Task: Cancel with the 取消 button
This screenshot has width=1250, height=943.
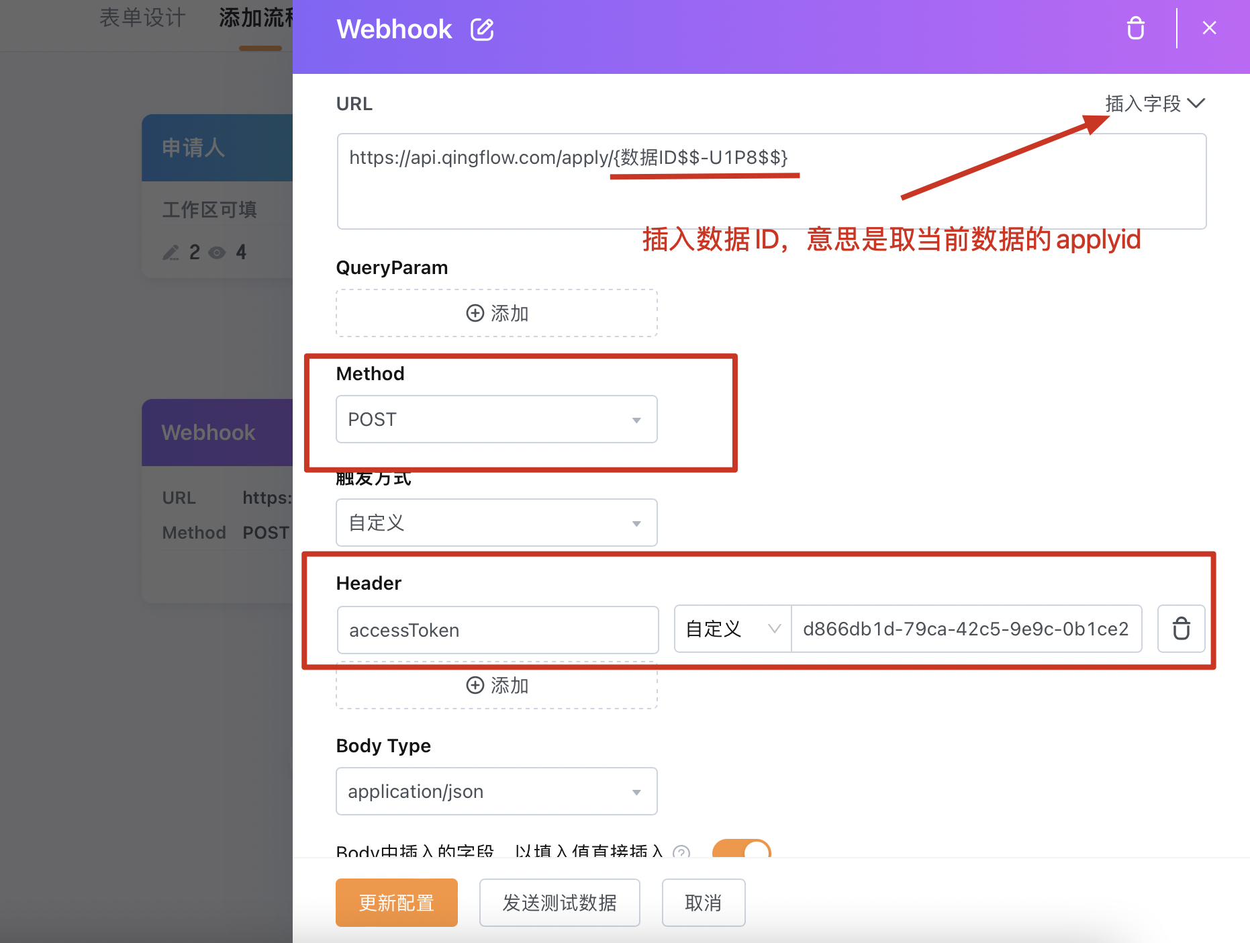Action: [x=704, y=903]
